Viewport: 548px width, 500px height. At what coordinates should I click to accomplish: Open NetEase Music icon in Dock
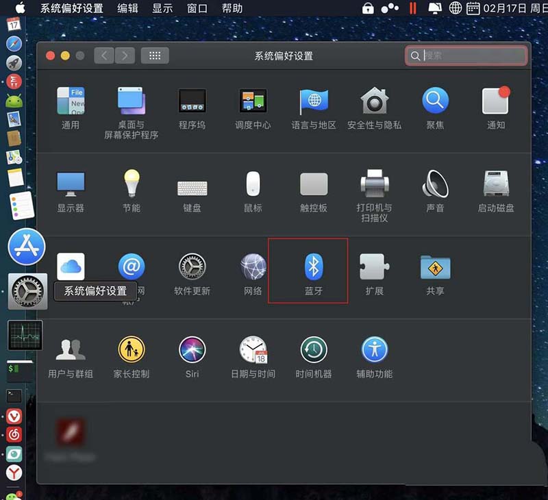(14, 435)
